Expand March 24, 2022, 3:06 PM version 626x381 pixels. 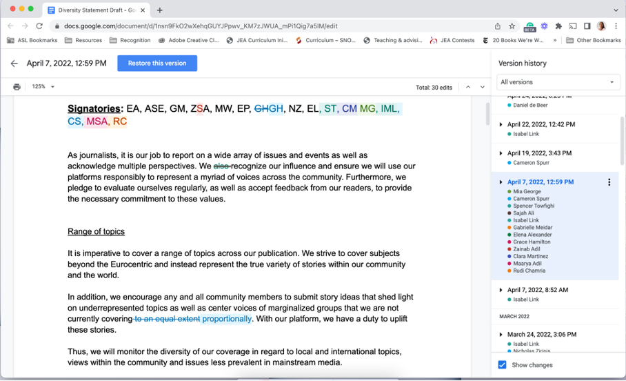pyautogui.click(x=501, y=334)
